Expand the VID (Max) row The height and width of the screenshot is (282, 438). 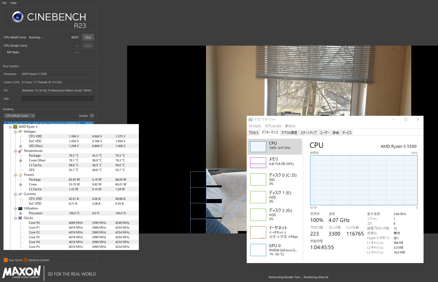tap(21, 146)
